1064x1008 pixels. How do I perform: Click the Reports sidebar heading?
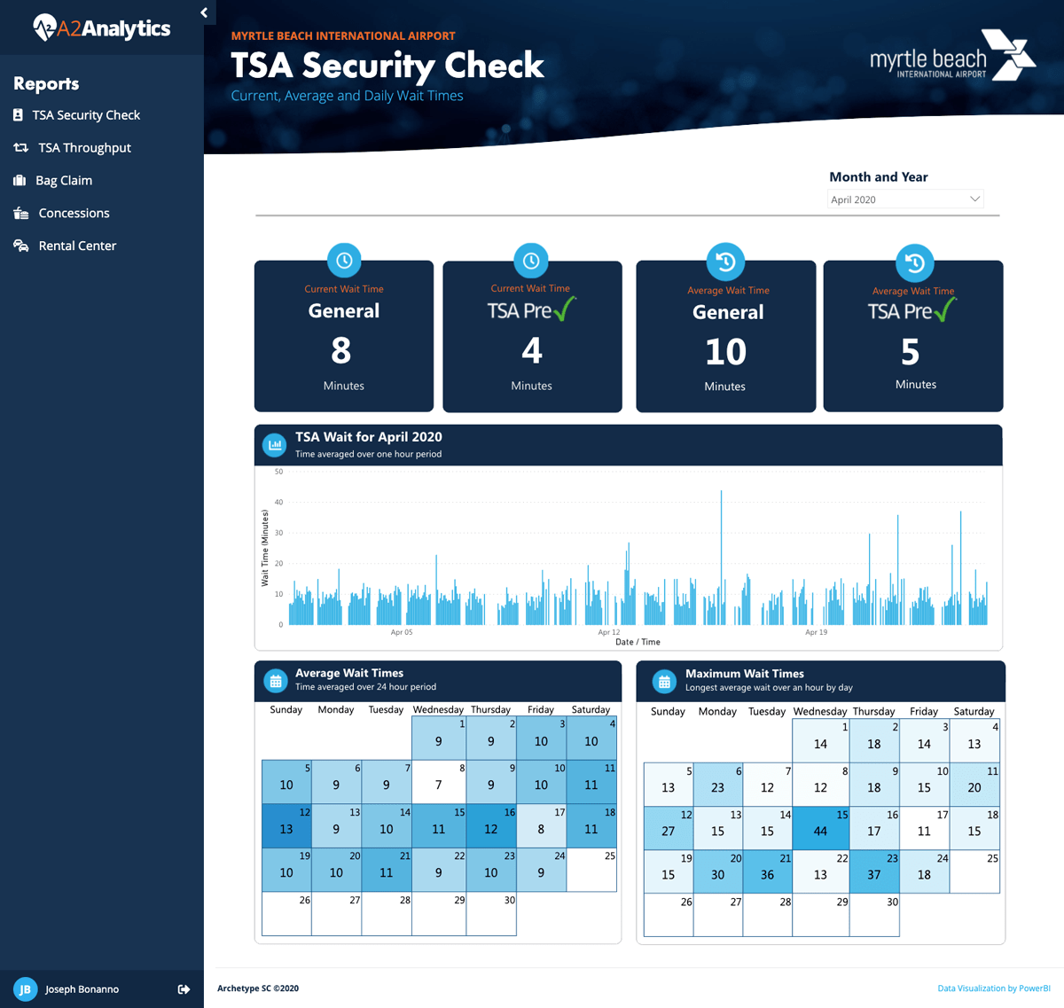(46, 83)
